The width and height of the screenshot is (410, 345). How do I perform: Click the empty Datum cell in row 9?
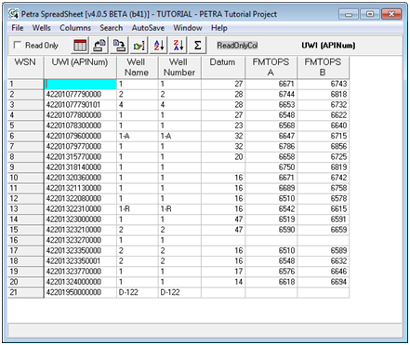point(223,167)
